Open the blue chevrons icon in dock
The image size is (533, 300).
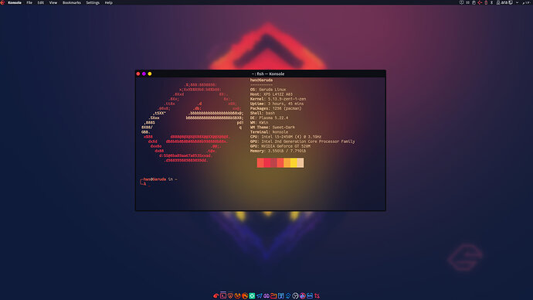(x=288, y=296)
